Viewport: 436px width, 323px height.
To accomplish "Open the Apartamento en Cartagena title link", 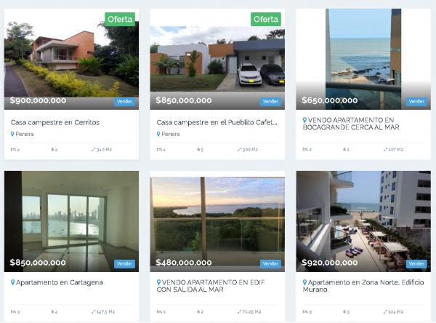I will (x=60, y=282).
